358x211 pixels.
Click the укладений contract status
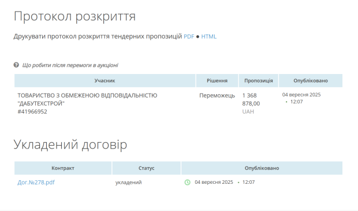(129, 182)
